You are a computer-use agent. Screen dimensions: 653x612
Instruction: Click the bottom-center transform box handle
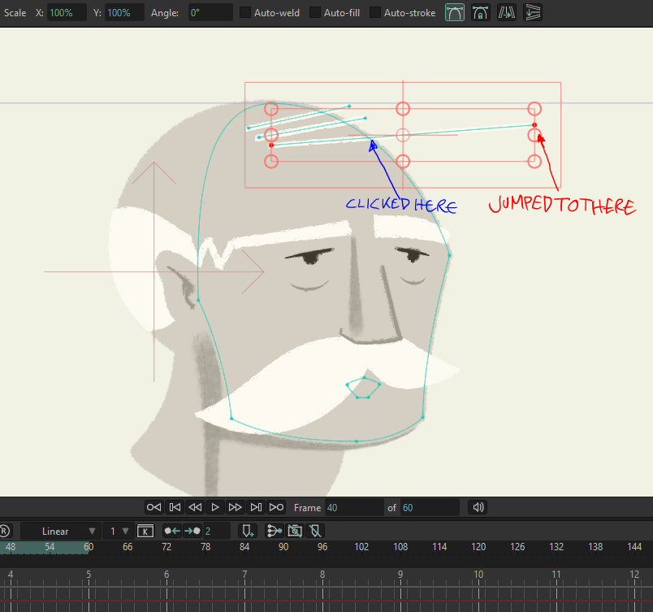tap(403, 161)
